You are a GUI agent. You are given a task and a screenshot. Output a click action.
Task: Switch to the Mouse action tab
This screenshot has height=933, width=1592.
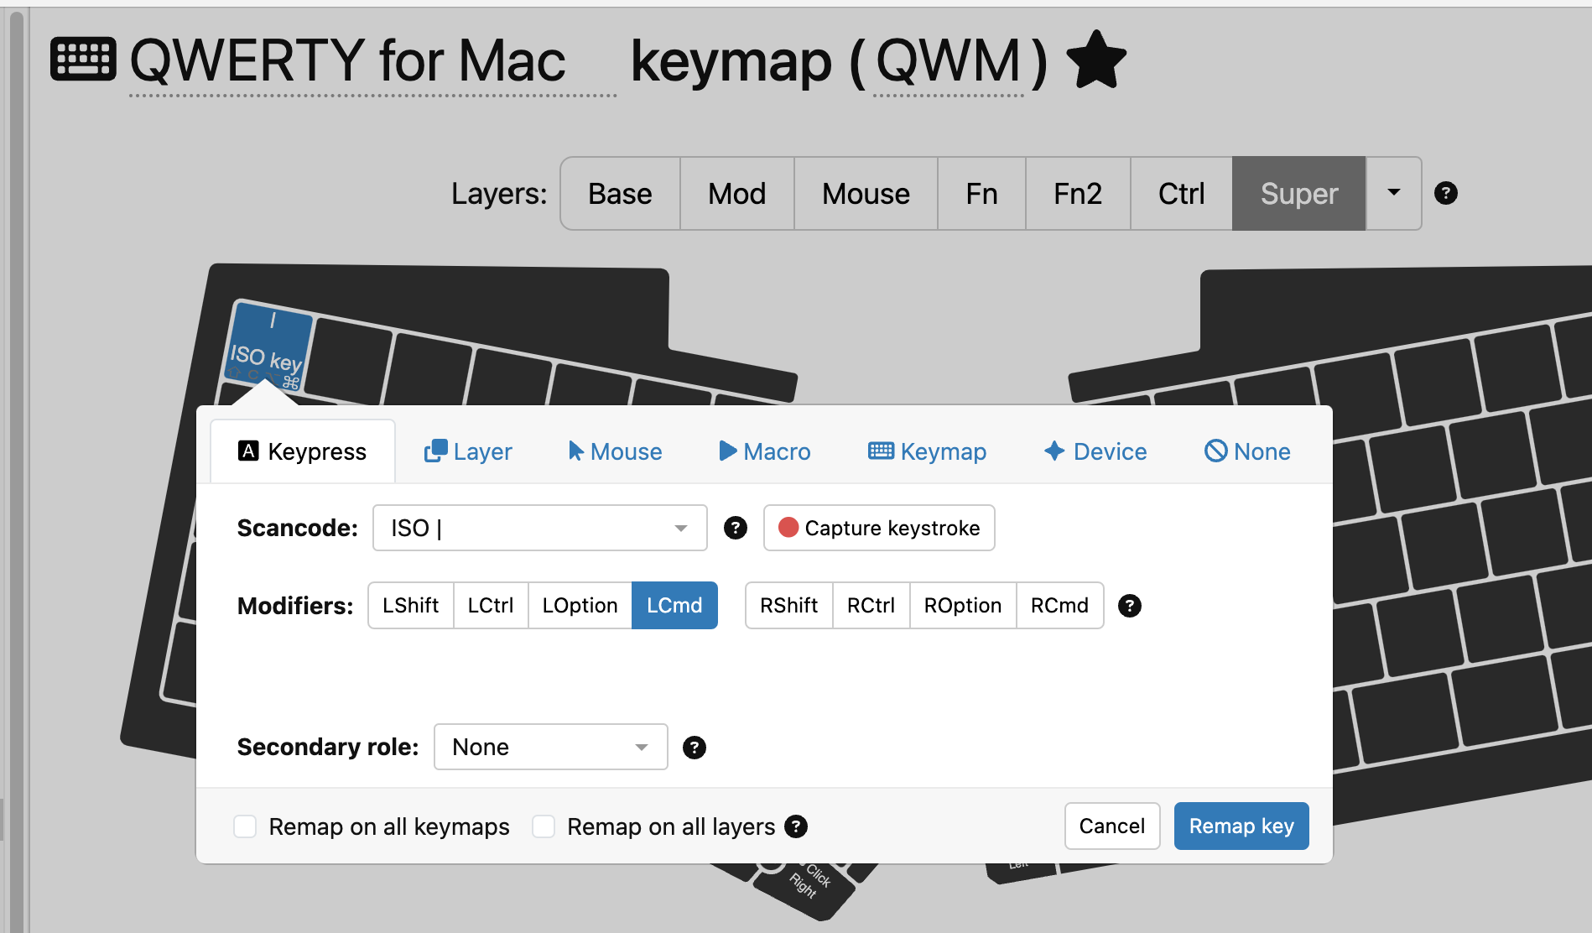[615, 451]
